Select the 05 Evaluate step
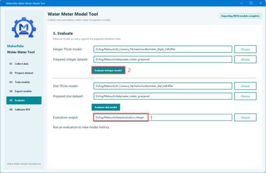Image resolution: width=266 pixels, height=173 pixels. (x=24, y=101)
